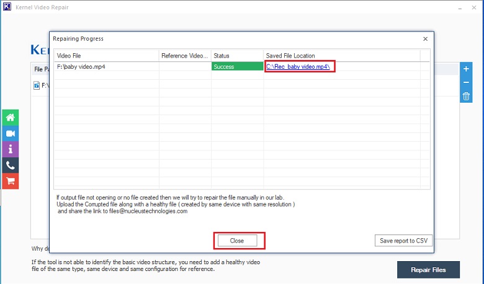Click the Saved File Location column header

pos(342,56)
